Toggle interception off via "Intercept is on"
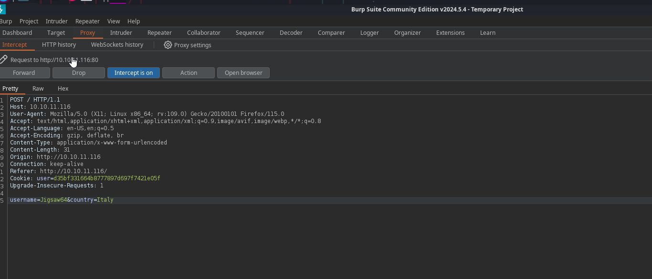This screenshot has width=652, height=279. coord(133,72)
